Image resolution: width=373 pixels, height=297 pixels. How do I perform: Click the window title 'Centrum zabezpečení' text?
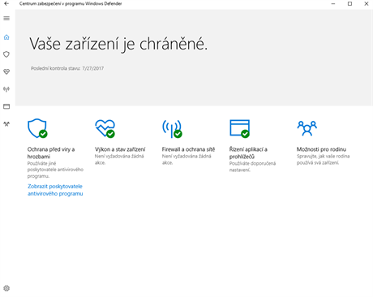(x=39, y=3)
